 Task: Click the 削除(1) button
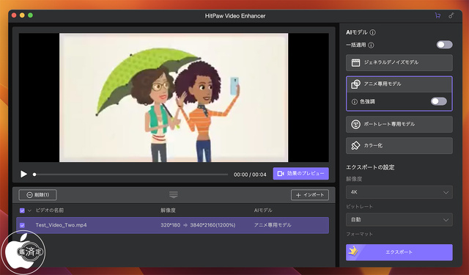(x=37, y=195)
